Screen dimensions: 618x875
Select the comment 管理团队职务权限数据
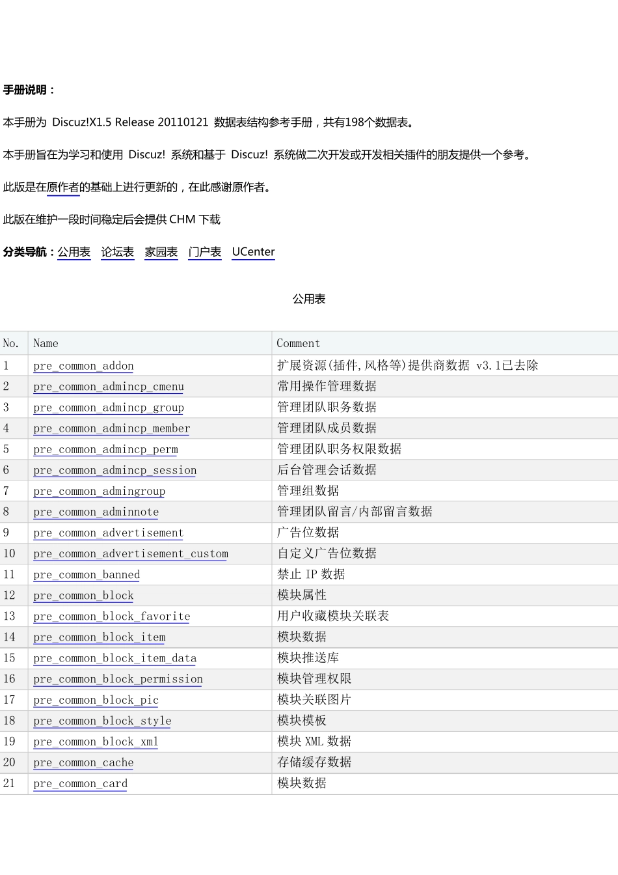[339, 449]
